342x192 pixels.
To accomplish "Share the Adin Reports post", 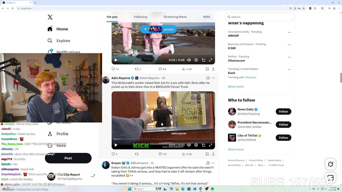I will coord(213,154).
